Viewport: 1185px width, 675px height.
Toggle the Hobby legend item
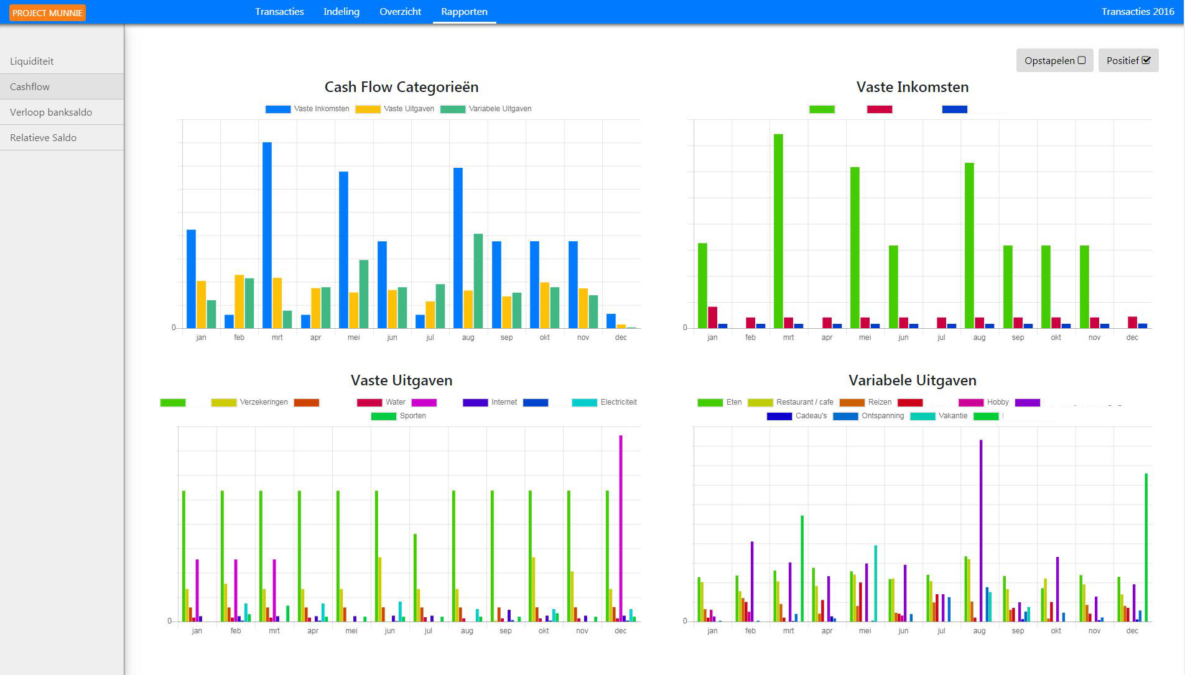984,402
